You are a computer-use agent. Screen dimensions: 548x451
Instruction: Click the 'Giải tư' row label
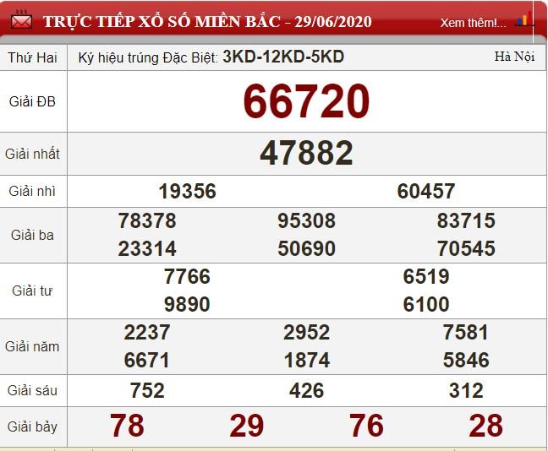pyautogui.click(x=32, y=291)
